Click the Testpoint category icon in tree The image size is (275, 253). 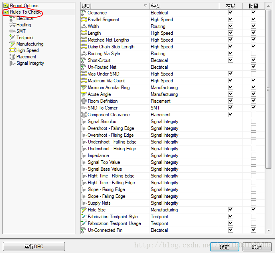(12, 38)
